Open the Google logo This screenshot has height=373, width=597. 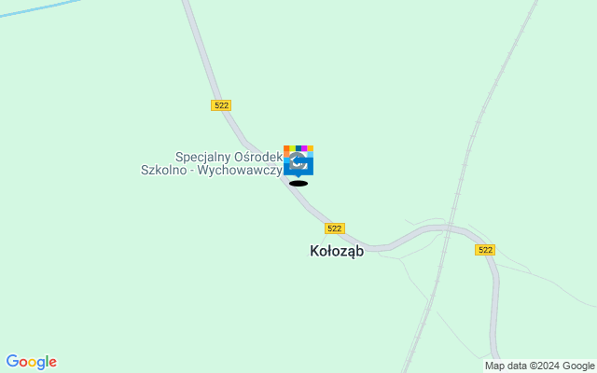click(x=31, y=362)
